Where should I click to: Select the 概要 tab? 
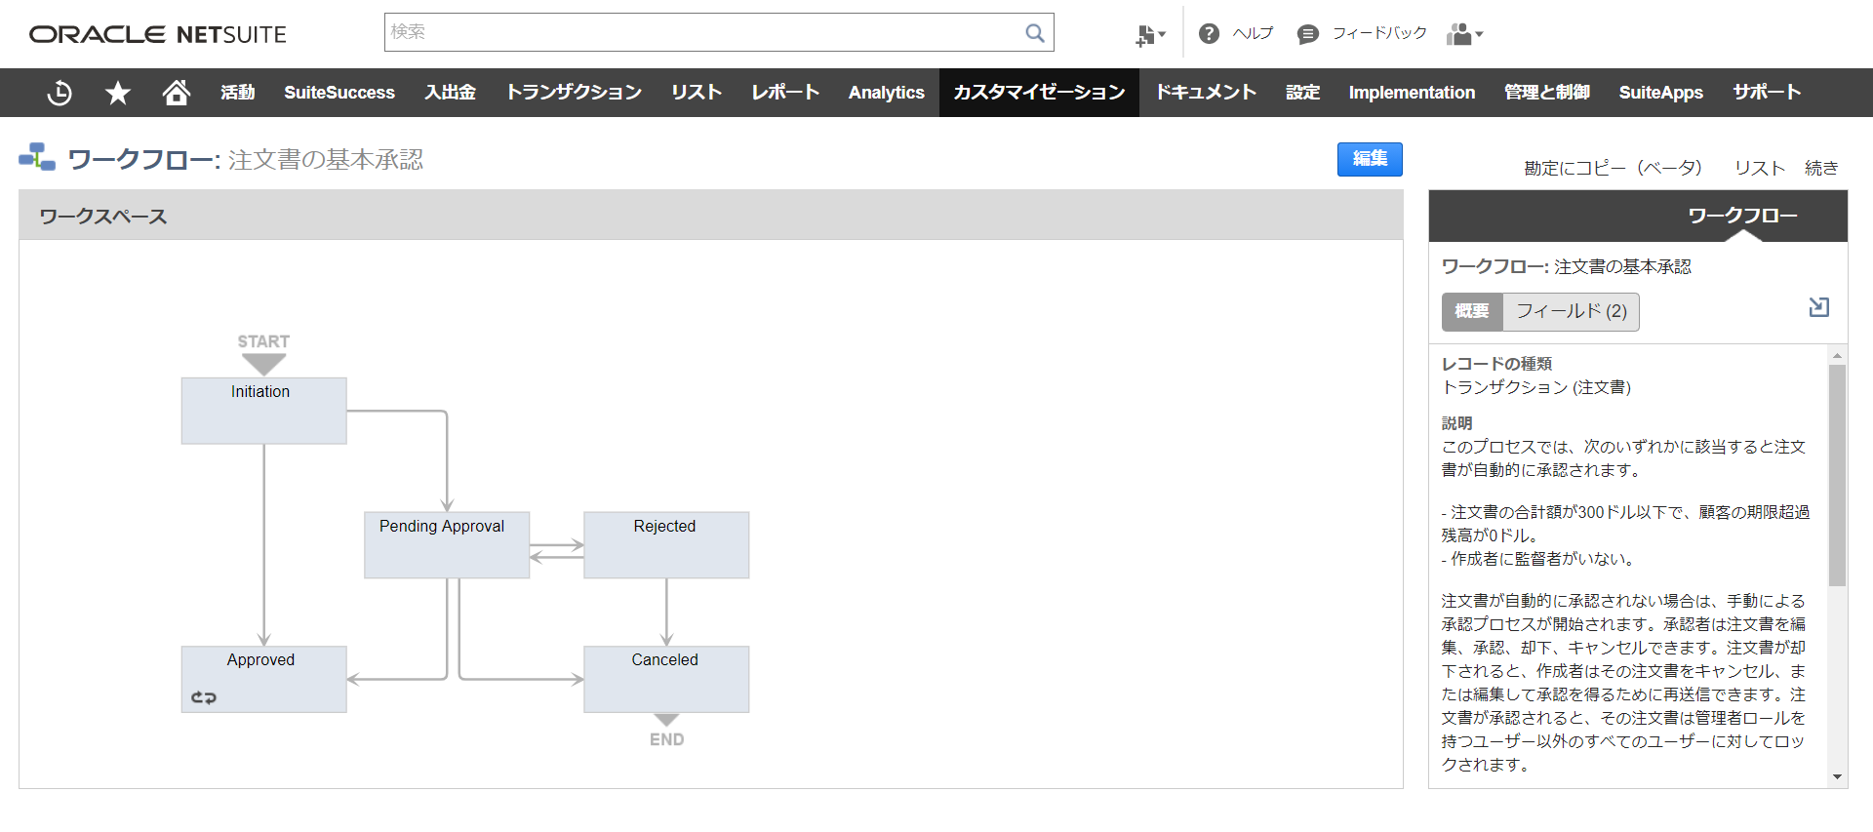1472,311
